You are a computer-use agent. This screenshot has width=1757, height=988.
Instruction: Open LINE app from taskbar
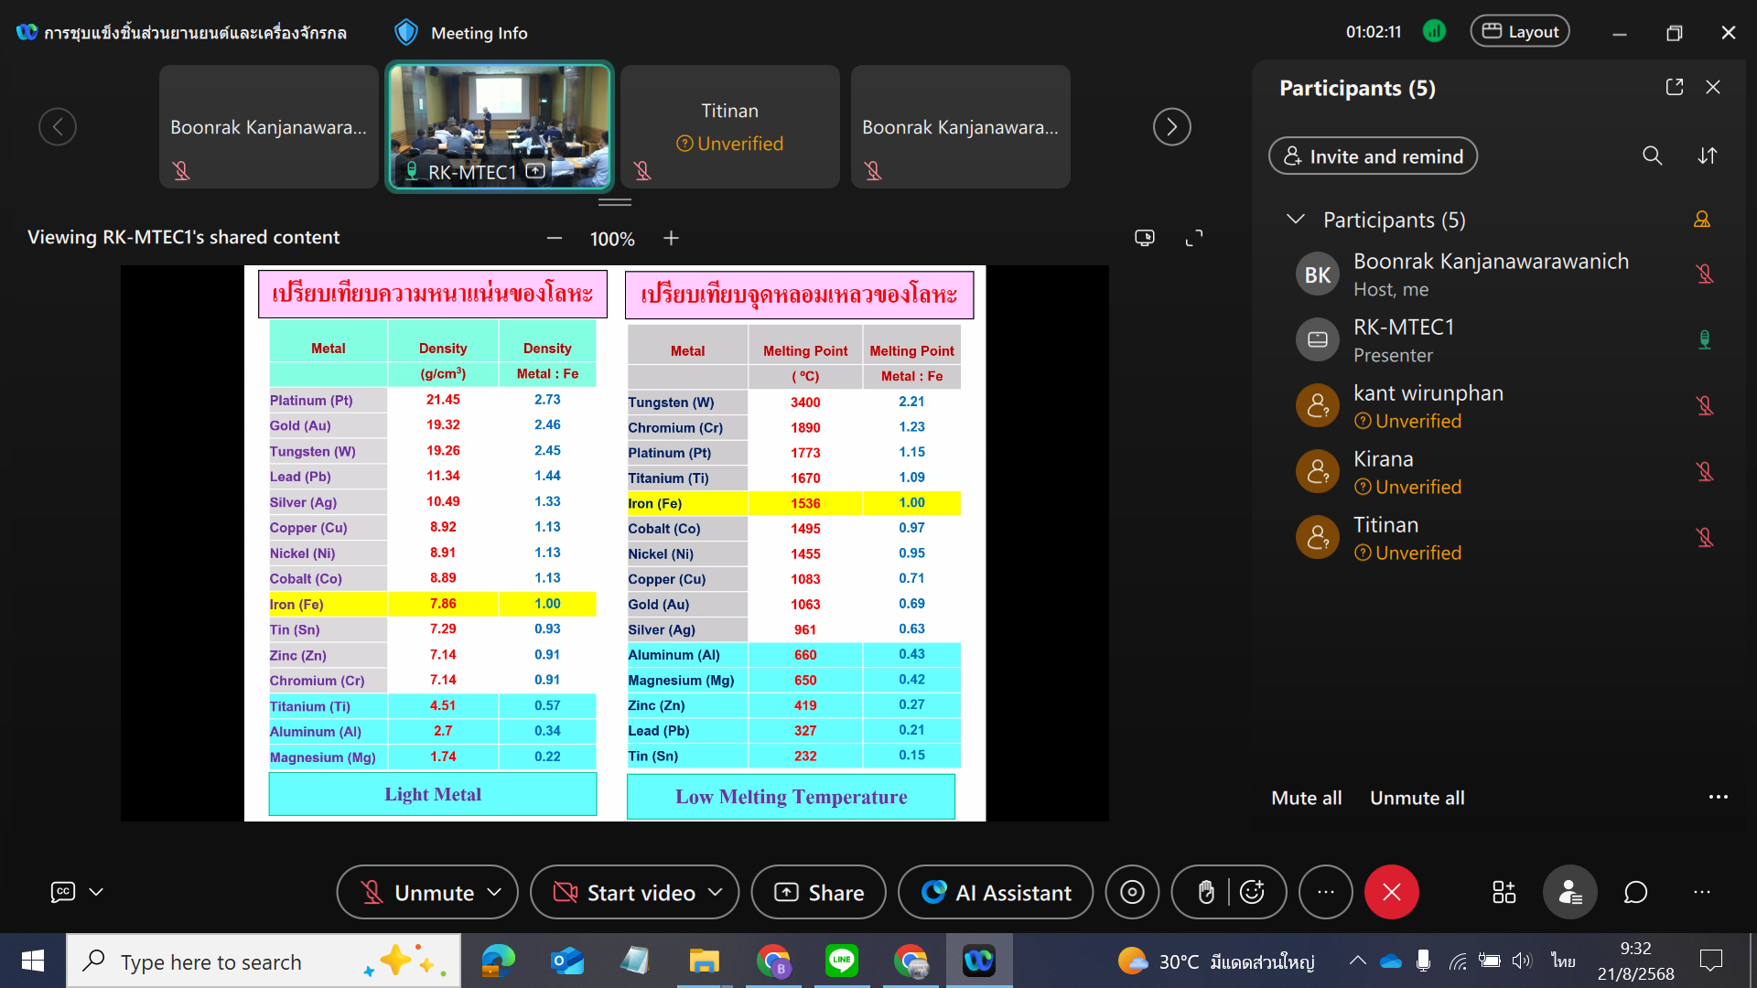click(x=841, y=961)
